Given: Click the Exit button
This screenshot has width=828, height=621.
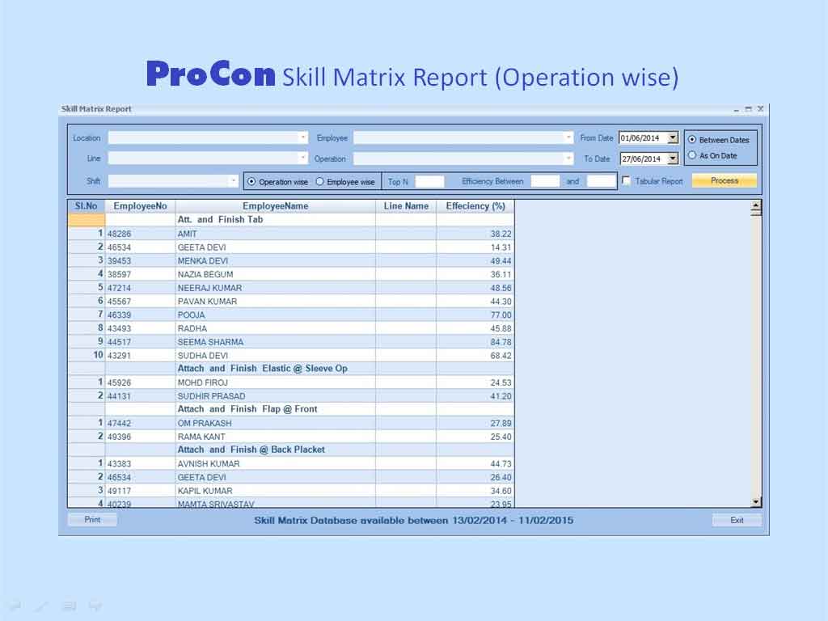Looking at the screenshot, I should click(737, 520).
